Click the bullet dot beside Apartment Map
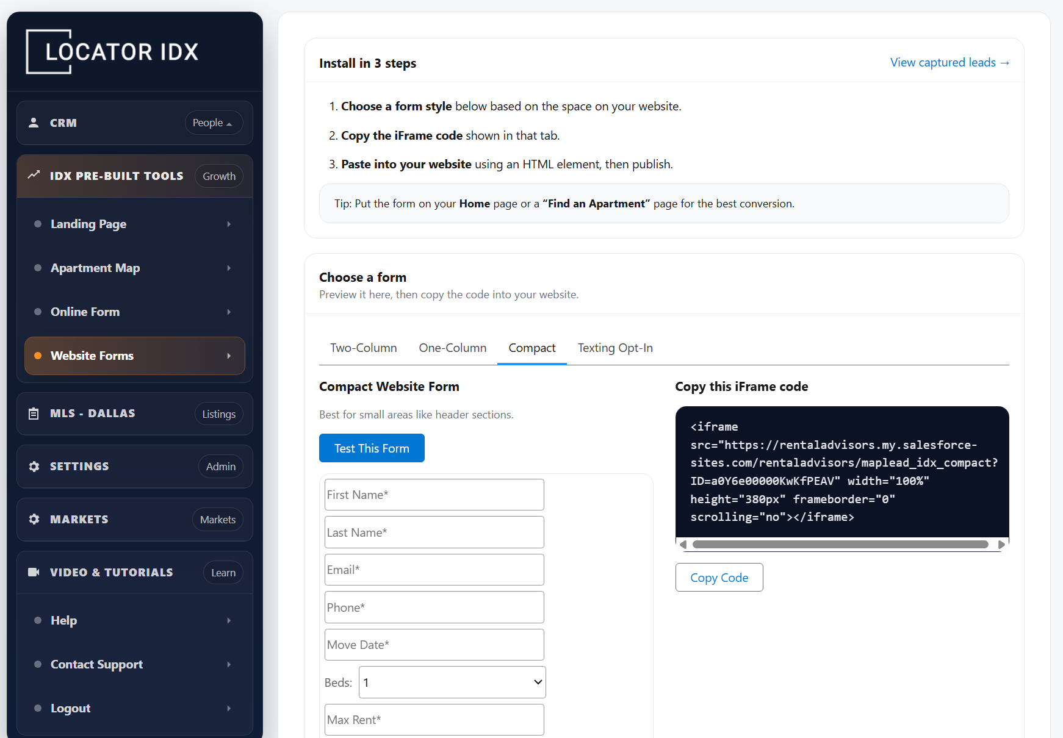The width and height of the screenshot is (1063, 738). [38, 268]
